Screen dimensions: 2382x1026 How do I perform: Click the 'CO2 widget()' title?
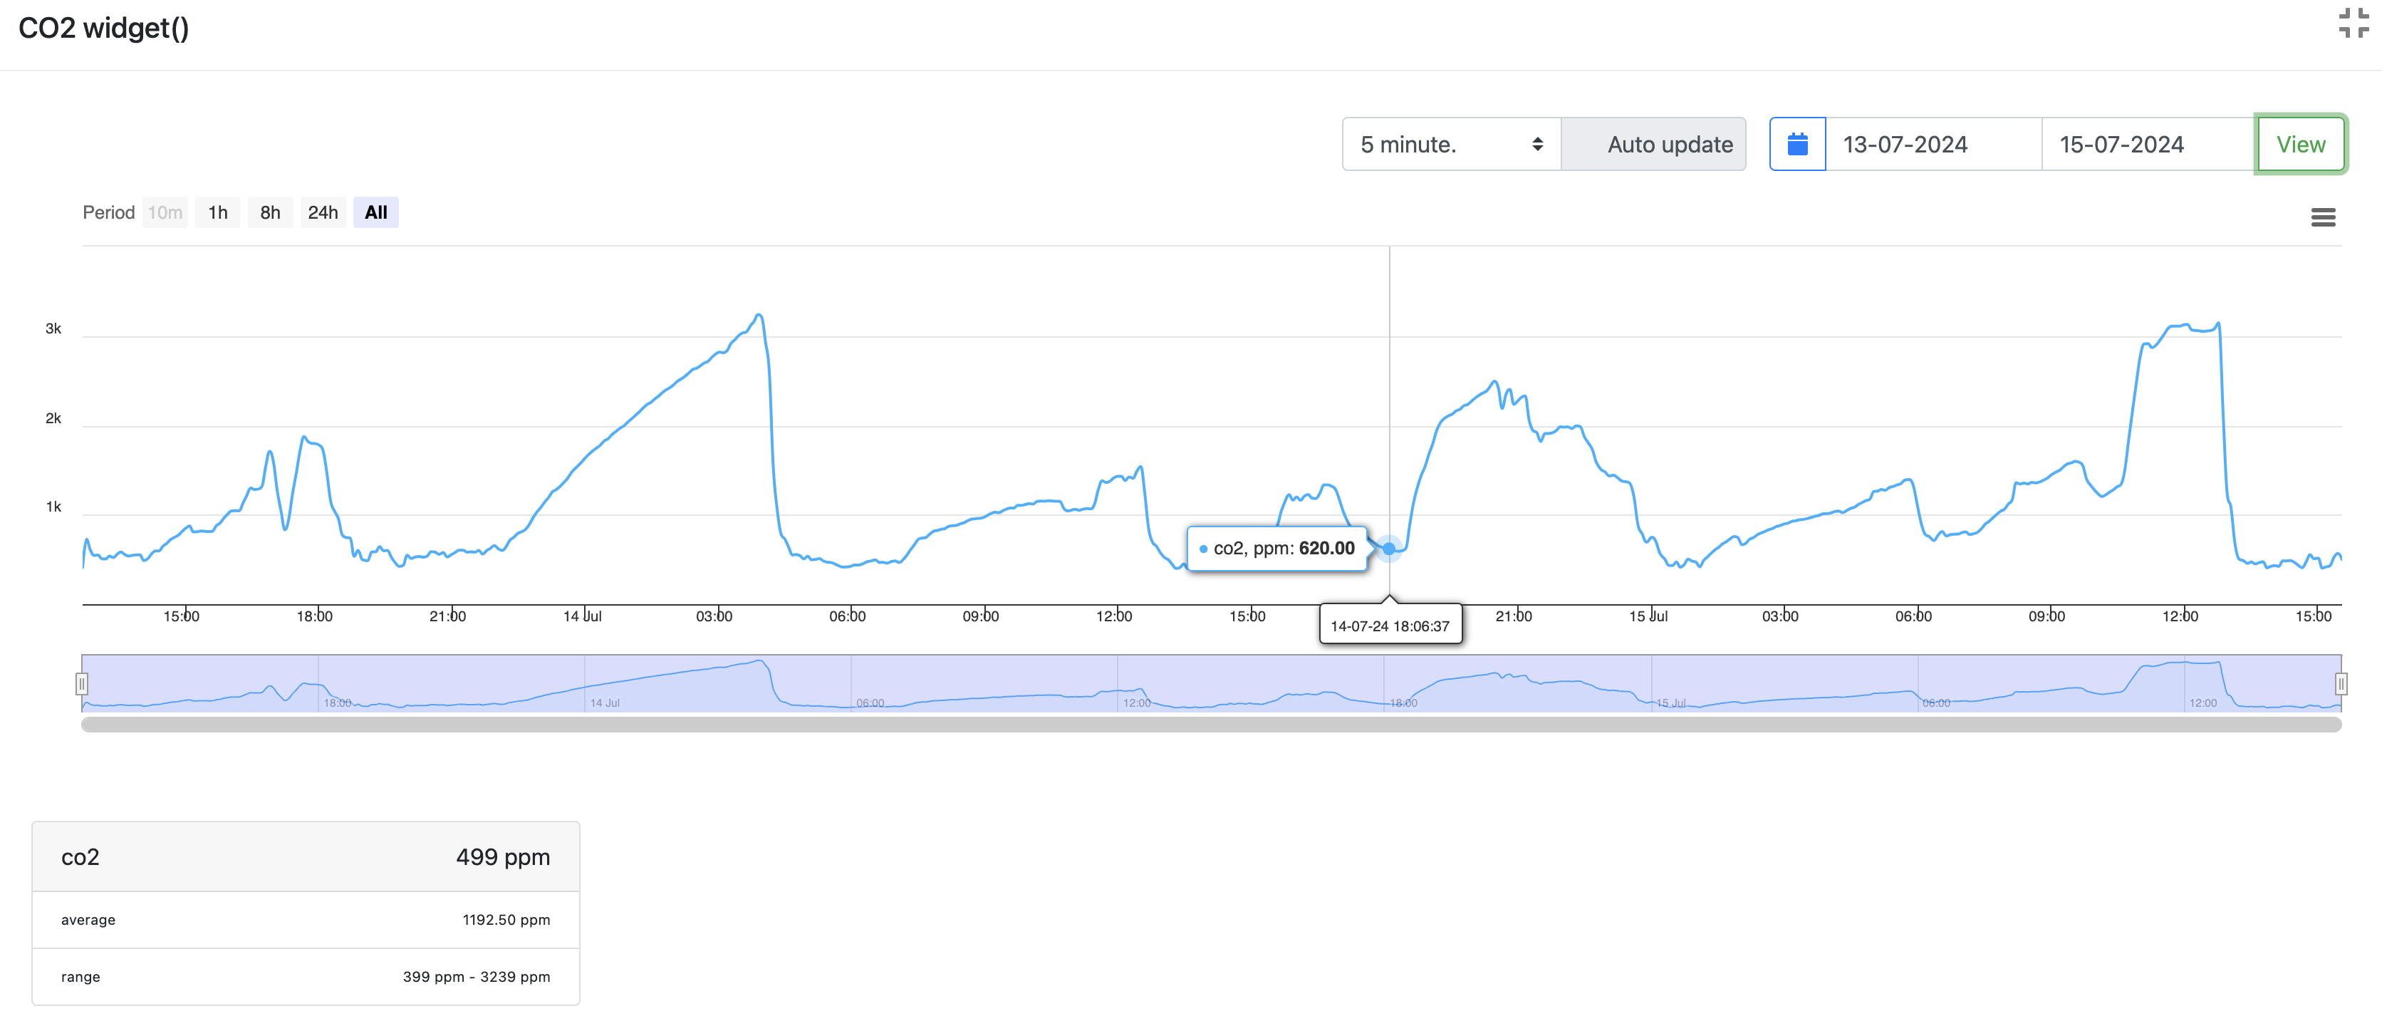pyautogui.click(x=103, y=28)
